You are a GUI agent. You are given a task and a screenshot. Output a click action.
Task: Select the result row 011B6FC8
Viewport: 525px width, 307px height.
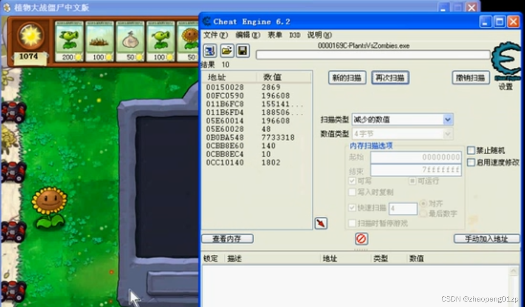(257, 104)
